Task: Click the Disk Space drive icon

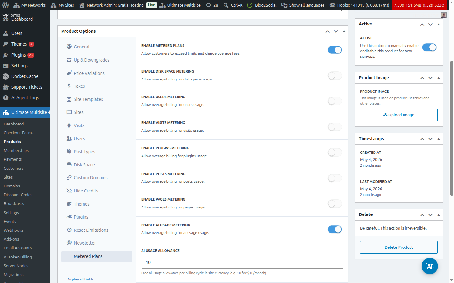Action: pos(69,164)
